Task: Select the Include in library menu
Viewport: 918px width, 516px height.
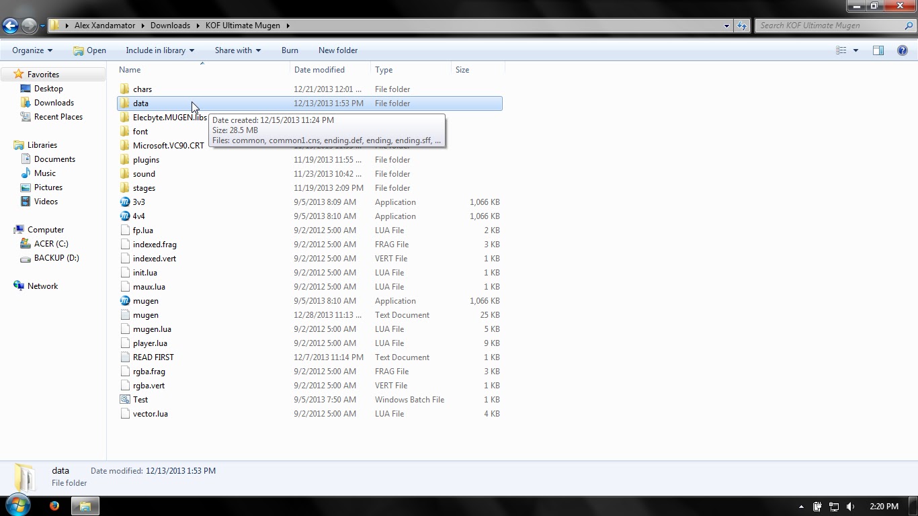Action: [x=159, y=50]
